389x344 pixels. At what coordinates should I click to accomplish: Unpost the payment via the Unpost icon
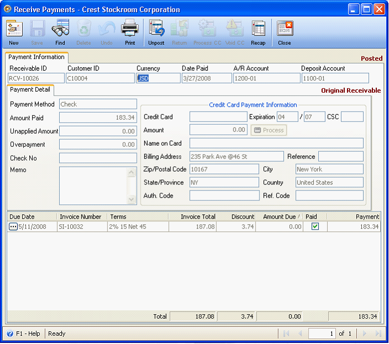click(x=156, y=29)
